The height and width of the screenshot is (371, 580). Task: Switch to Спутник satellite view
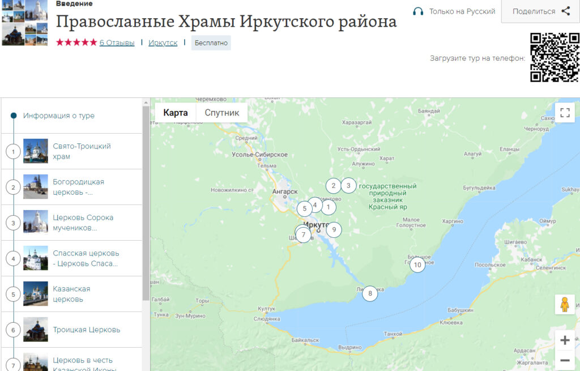pos(221,113)
